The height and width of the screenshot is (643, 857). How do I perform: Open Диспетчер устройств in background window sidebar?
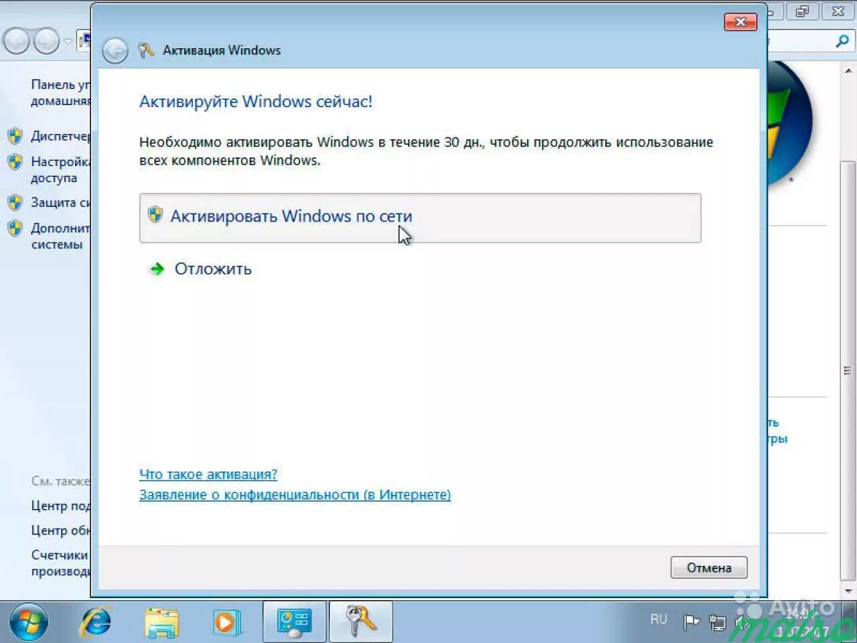click(60, 136)
